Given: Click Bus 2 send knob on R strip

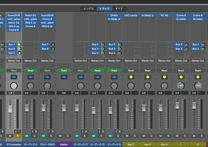Looking at the screenshot, I should (203, 44).
